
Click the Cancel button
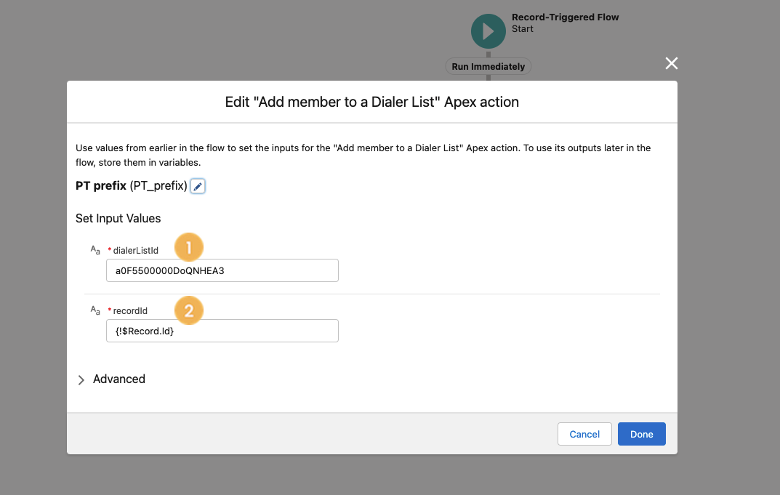pos(584,434)
